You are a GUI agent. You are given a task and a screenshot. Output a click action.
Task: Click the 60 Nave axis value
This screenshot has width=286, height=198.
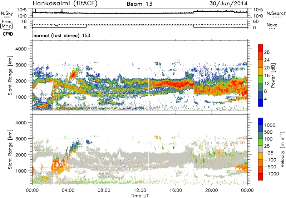click(x=256, y=21)
